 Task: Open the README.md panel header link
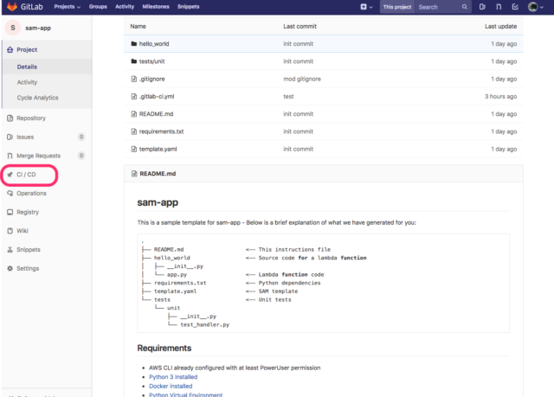click(x=158, y=174)
